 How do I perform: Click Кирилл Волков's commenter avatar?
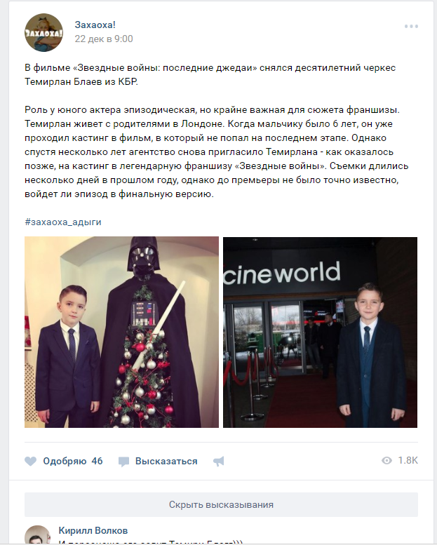click(38, 535)
